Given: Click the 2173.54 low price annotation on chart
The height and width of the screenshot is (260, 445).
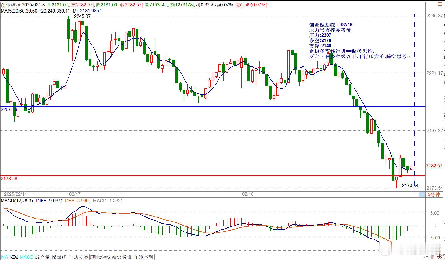Looking at the screenshot, I should (x=410, y=185).
